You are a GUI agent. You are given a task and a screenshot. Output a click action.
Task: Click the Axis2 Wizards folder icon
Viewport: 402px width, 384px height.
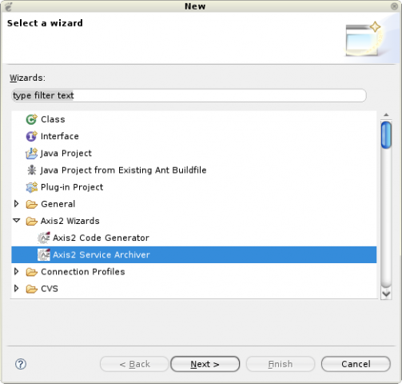click(x=32, y=221)
